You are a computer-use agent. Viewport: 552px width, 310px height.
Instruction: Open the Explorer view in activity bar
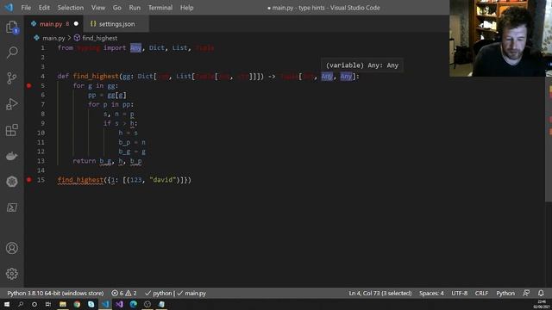pos(12,27)
